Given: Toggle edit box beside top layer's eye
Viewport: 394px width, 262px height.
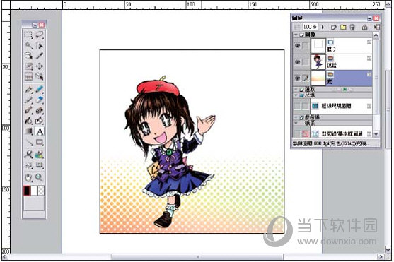Looking at the screenshot, I should pos(306,46).
